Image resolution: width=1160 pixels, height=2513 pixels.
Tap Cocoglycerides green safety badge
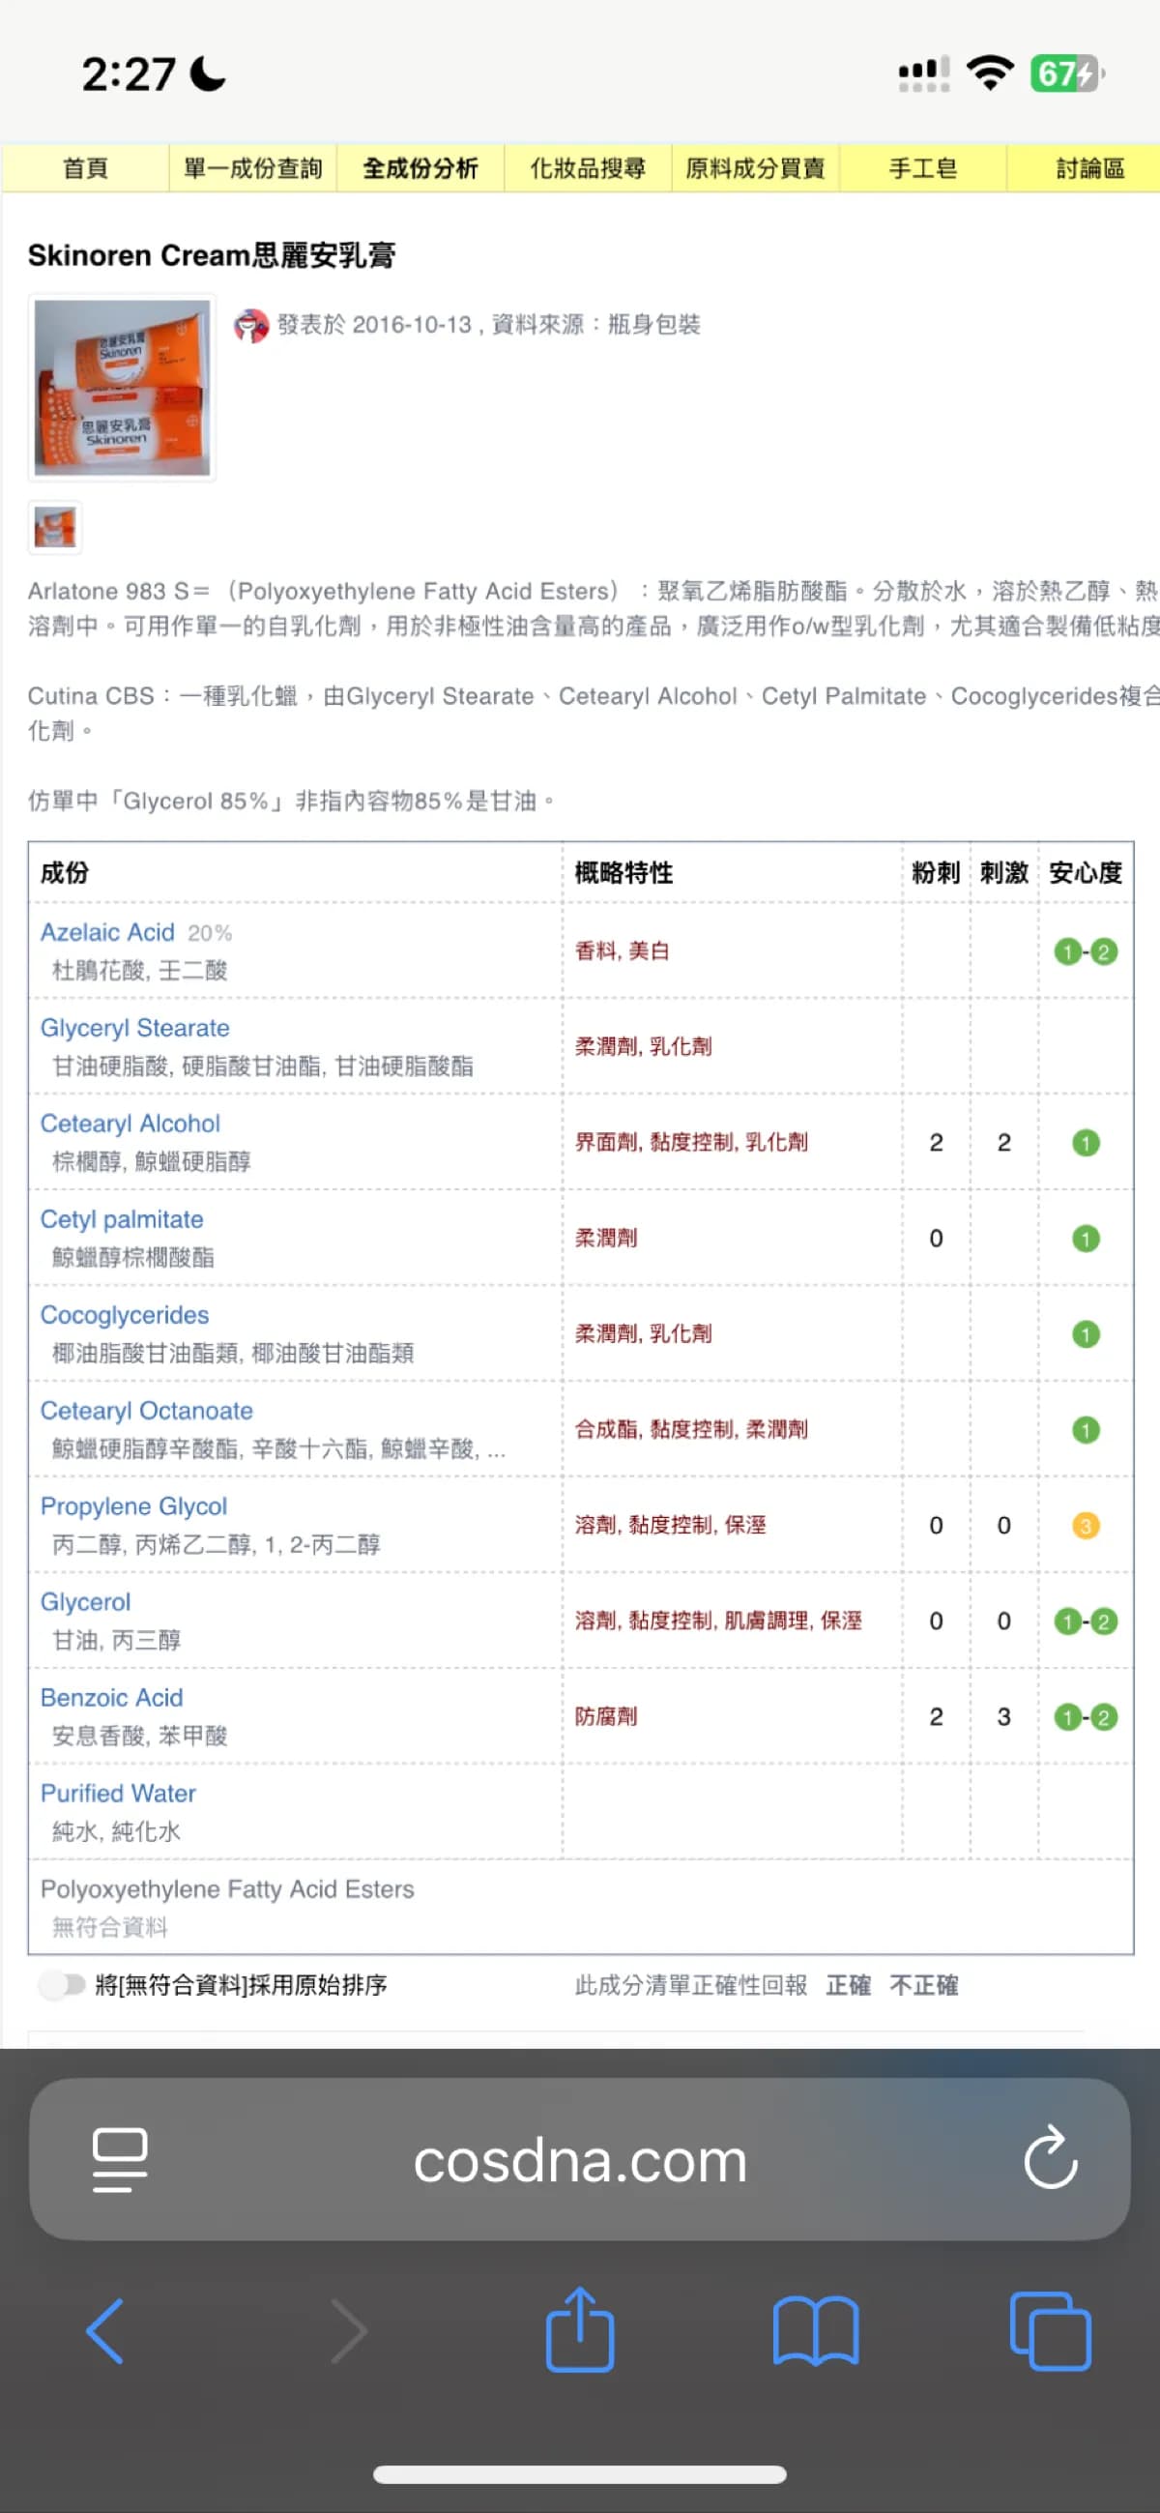click(x=1085, y=1333)
